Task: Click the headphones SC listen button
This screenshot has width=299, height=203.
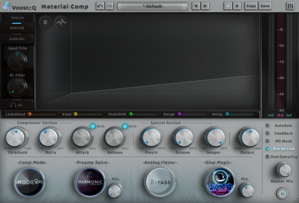Action: click(17, 105)
